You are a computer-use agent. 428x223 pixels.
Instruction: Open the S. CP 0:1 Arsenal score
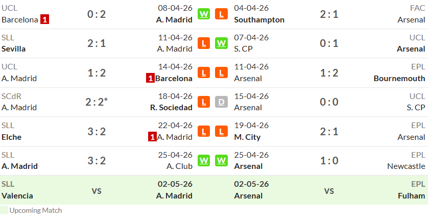point(329,43)
